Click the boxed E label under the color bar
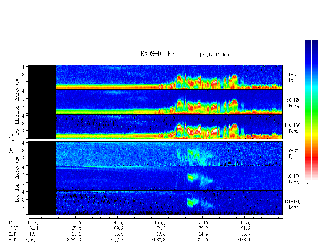319x247 pixels. point(308,184)
